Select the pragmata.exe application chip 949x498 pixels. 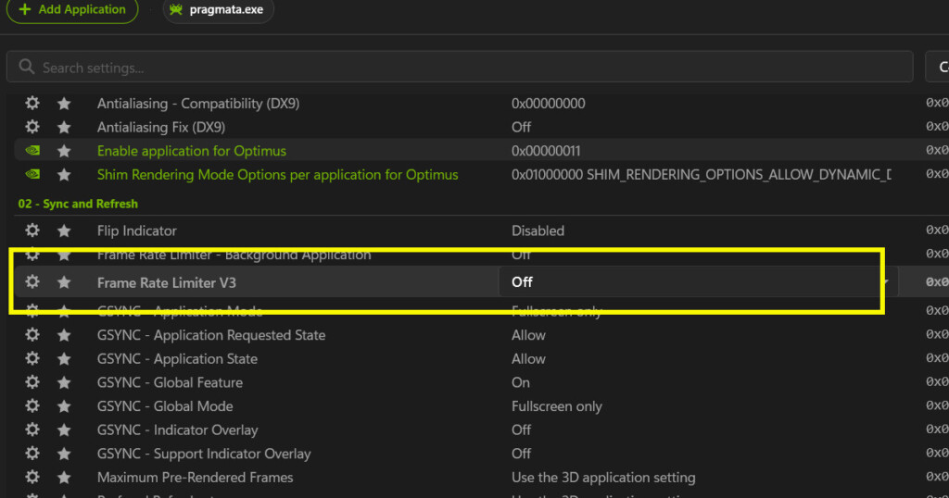(x=218, y=9)
